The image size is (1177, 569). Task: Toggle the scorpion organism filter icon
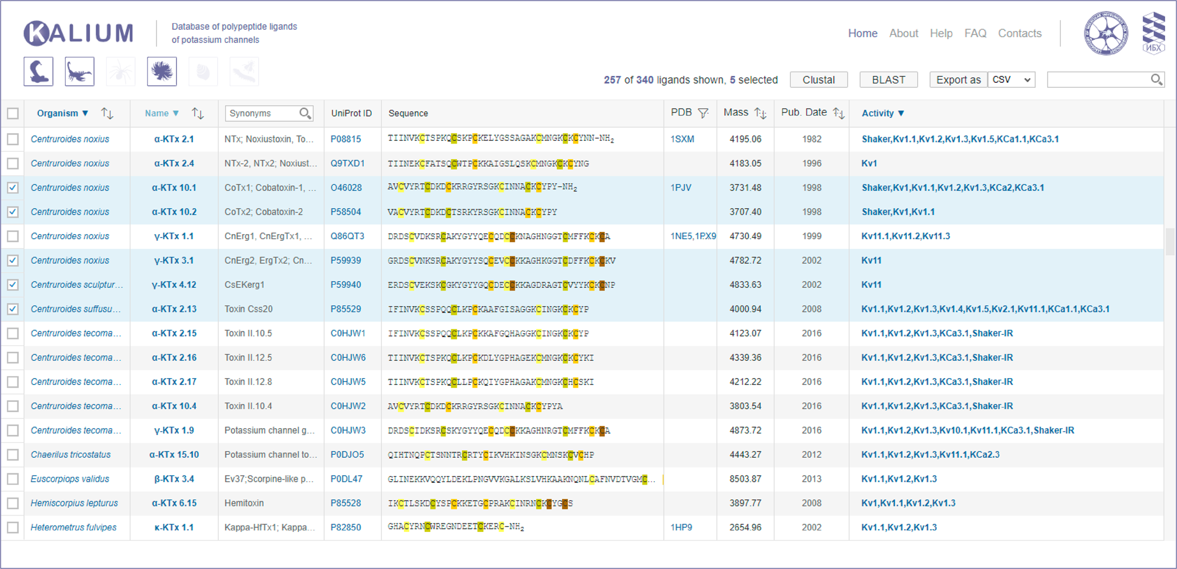[79, 71]
